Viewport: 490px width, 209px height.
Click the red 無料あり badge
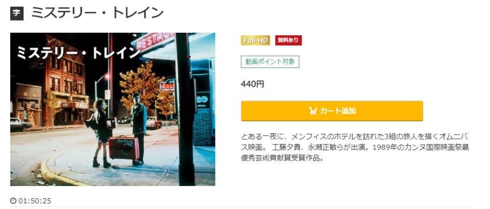289,41
